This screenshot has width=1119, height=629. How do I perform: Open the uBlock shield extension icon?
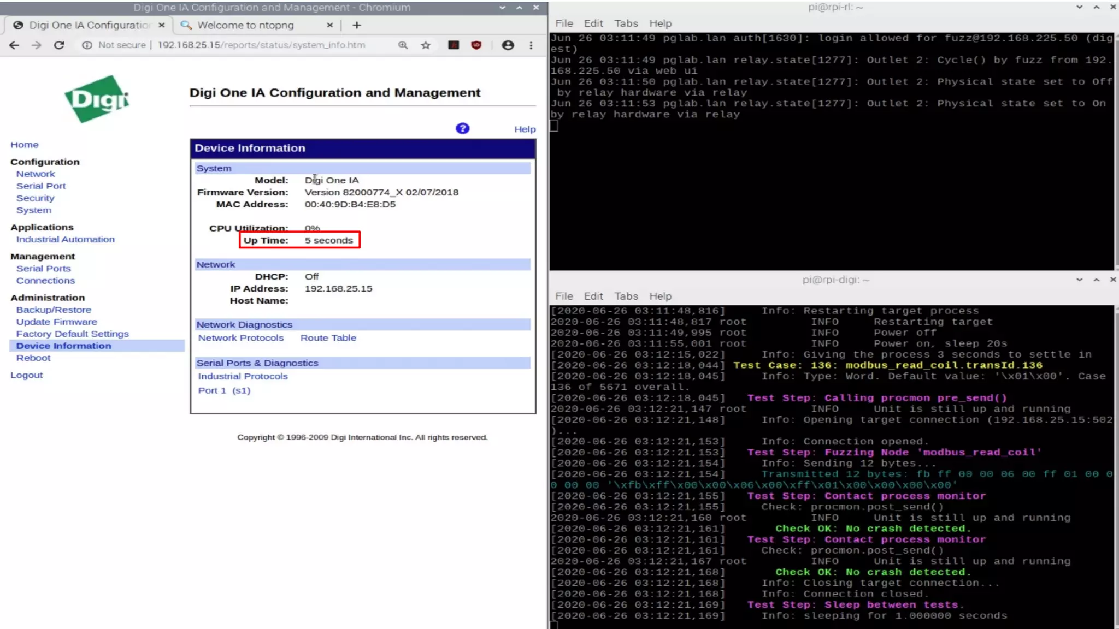(476, 45)
